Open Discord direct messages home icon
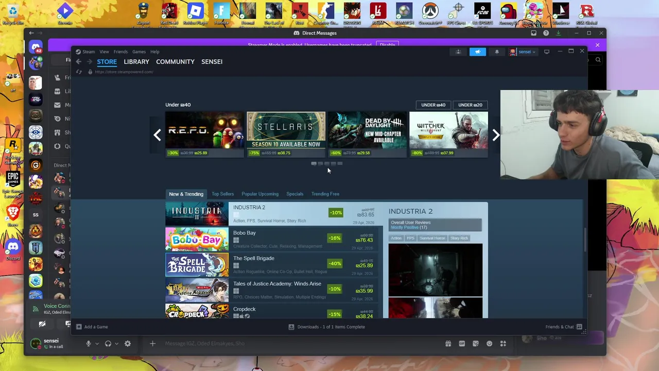 36,47
